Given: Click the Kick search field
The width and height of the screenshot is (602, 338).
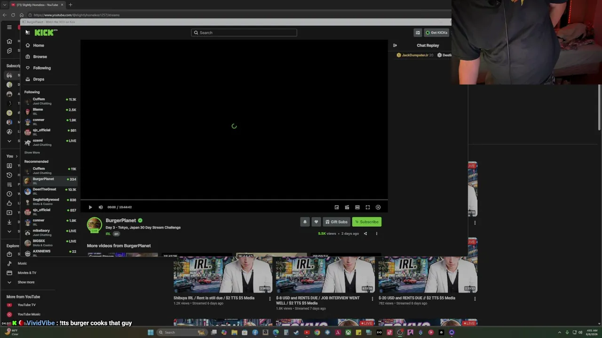Looking at the screenshot, I should pyautogui.click(x=244, y=33).
